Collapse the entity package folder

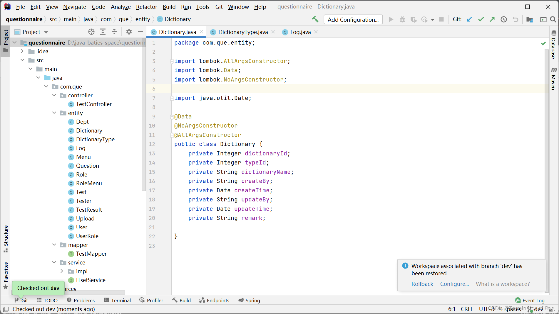(x=54, y=113)
